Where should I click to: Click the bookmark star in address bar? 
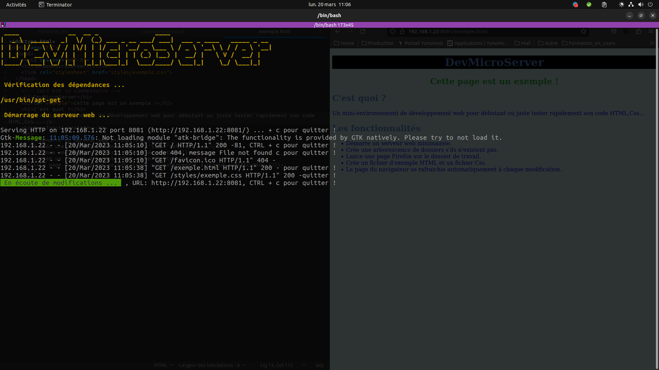point(583,32)
